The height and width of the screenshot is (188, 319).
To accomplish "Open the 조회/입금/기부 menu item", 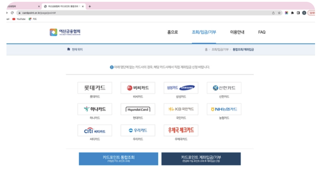I will pyautogui.click(x=204, y=32).
